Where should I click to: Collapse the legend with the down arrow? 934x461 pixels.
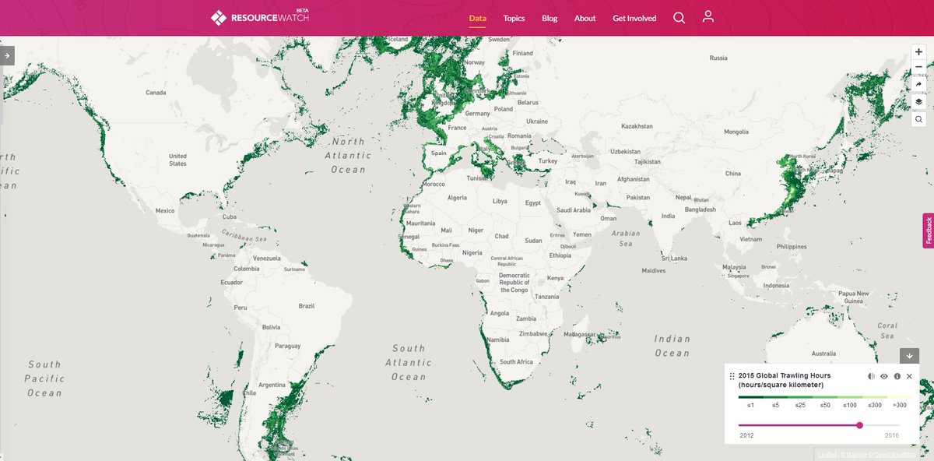[909, 356]
